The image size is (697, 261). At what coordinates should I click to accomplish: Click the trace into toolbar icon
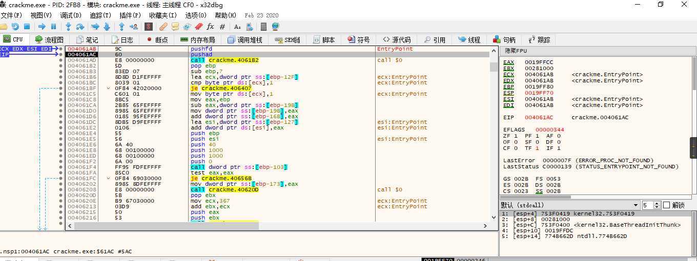[95, 27]
